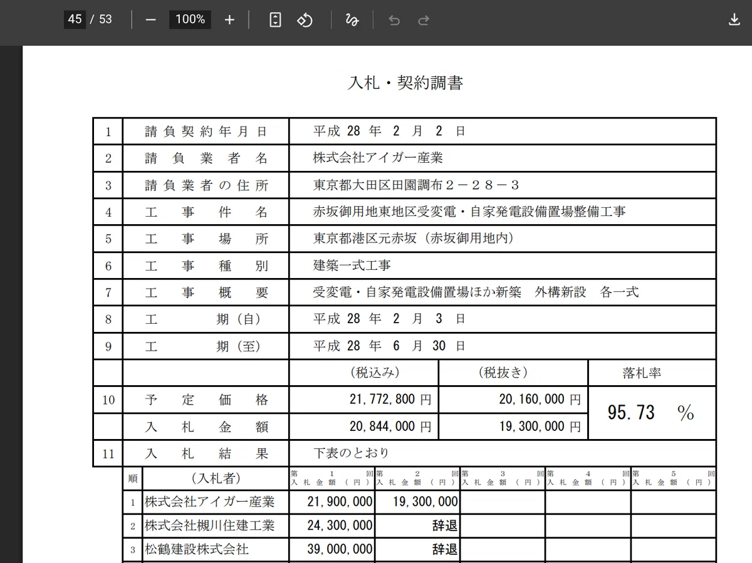Click bidder 株式会社槻川住建工業
The height and width of the screenshot is (563, 752).
point(209,525)
